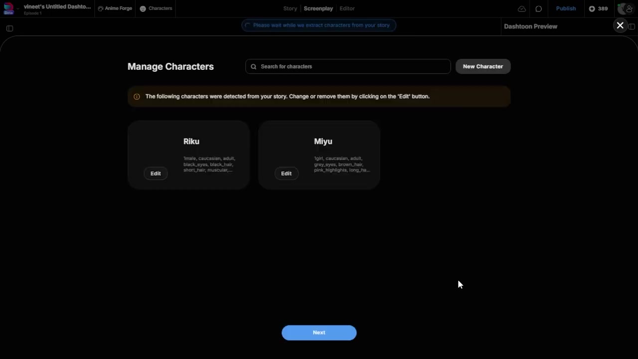This screenshot has height=359, width=638.
Task: Publish the episode
Action: click(566, 8)
